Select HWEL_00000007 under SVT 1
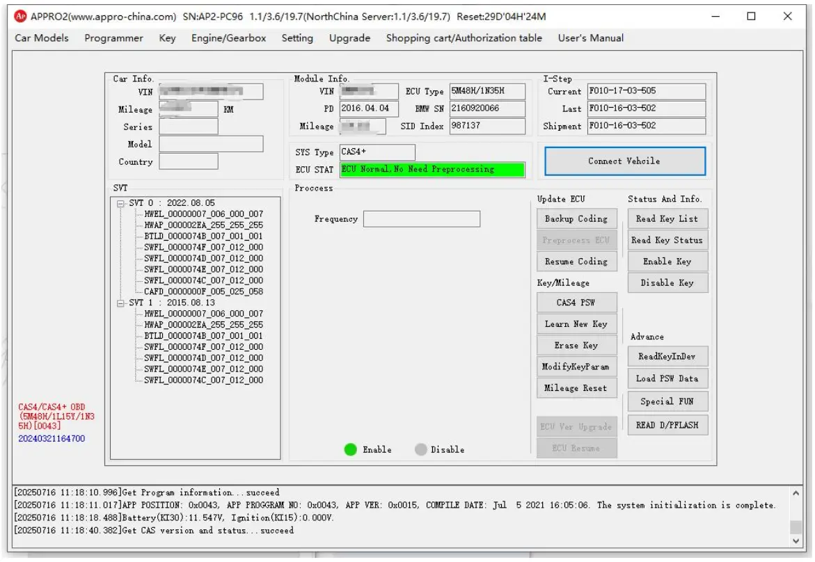The image size is (815, 562). click(x=204, y=314)
